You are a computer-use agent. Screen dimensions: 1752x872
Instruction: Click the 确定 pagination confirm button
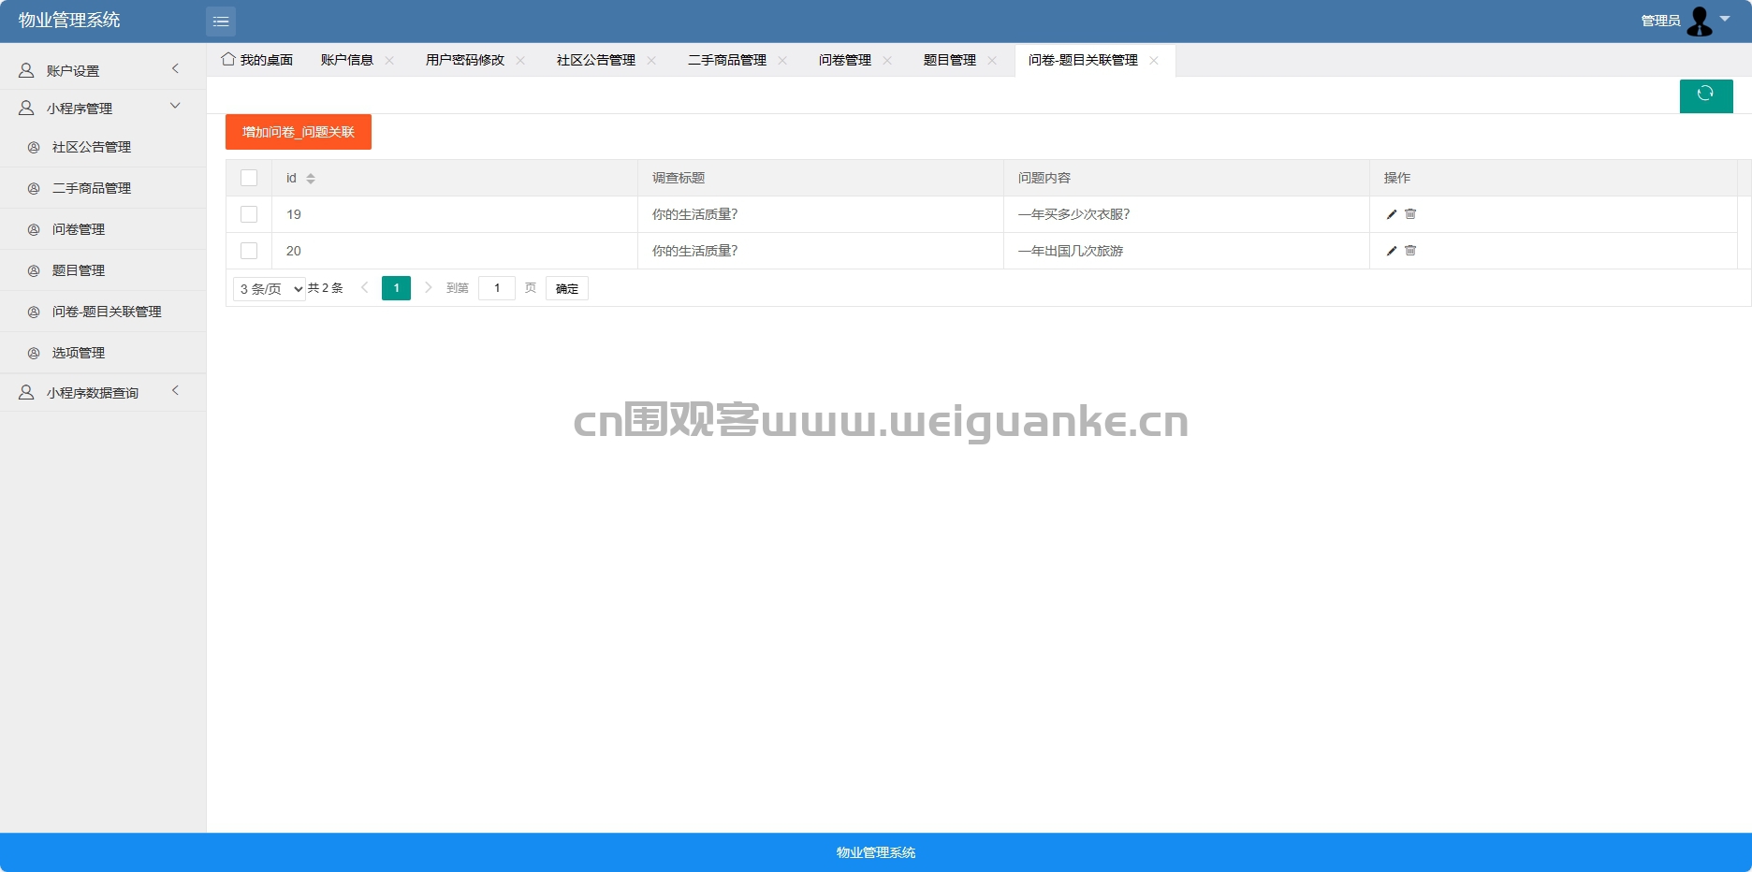(567, 288)
